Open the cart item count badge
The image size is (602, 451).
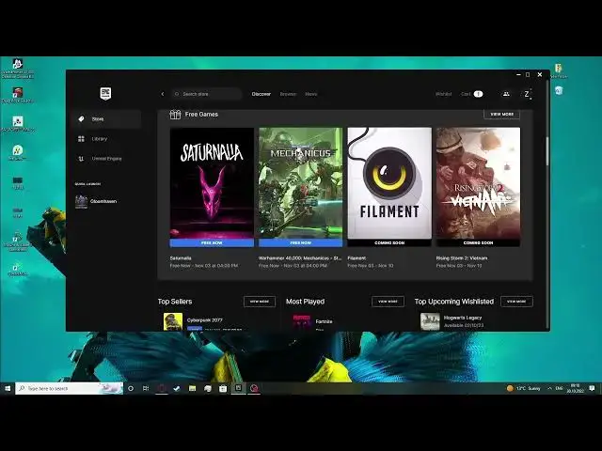click(478, 94)
